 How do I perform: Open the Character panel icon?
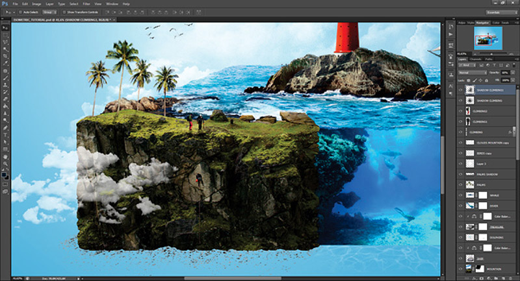450,86
